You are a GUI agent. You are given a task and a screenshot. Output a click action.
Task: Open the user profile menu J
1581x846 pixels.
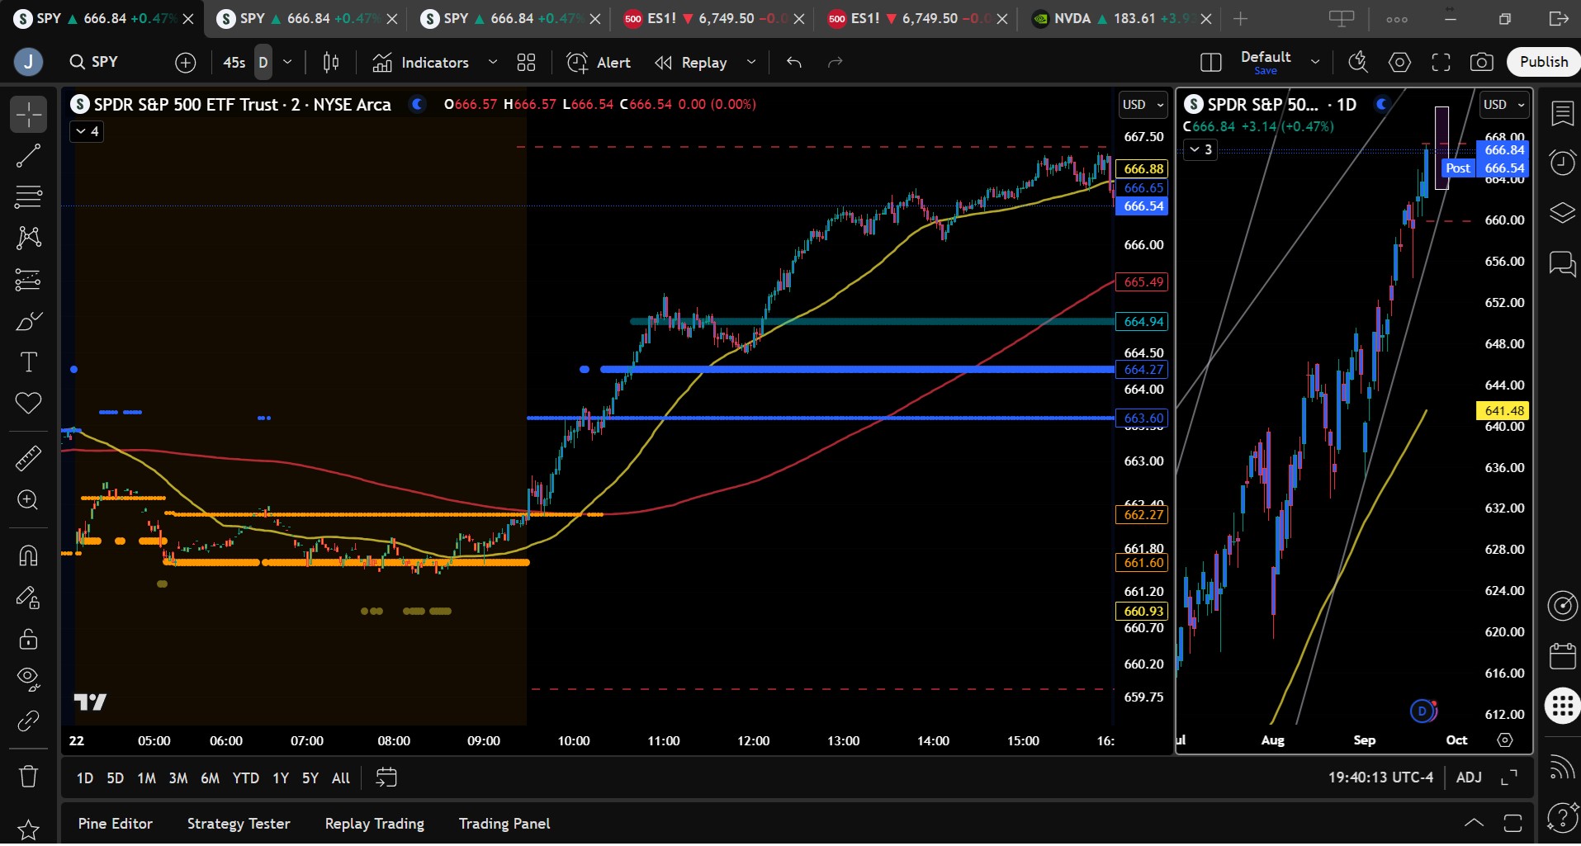click(x=28, y=62)
